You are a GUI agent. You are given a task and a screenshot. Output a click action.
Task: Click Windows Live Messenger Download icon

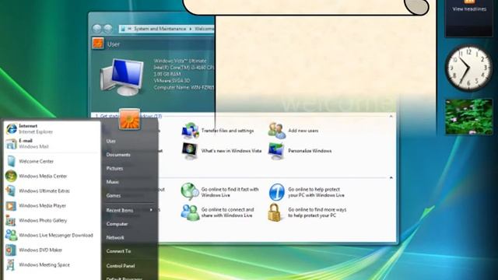[11, 235]
